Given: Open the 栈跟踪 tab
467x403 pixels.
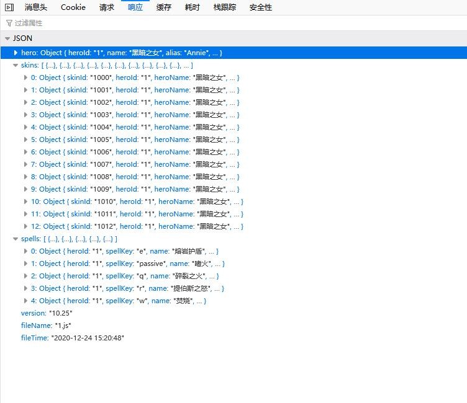Looking at the screenshot, I should click(224, 7).
